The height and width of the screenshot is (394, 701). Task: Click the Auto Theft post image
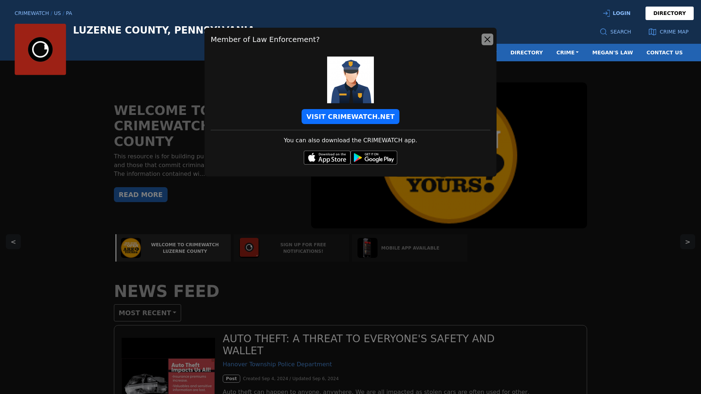[x=168, y=366]
